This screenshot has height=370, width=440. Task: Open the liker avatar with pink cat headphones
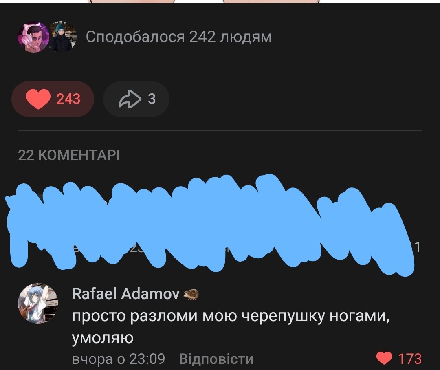pyautogui.click(x=33, y=37)
